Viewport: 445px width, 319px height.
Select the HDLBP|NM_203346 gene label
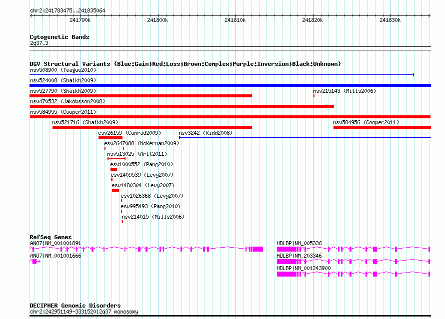299,256
